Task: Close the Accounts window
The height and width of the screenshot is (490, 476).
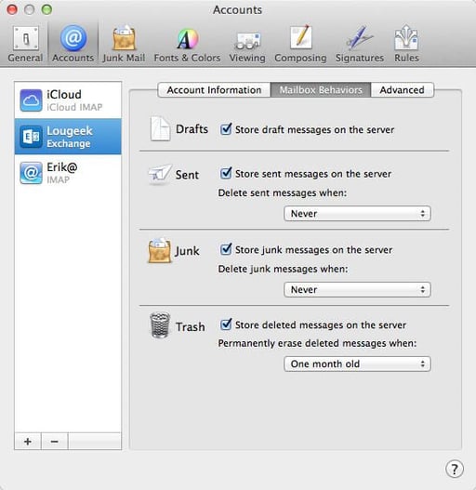Action: [12, 9]
